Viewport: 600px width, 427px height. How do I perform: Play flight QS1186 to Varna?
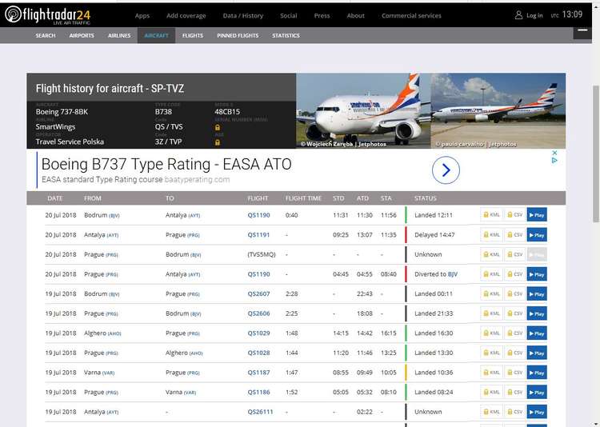pyautogui.click(x=537, y=392)
